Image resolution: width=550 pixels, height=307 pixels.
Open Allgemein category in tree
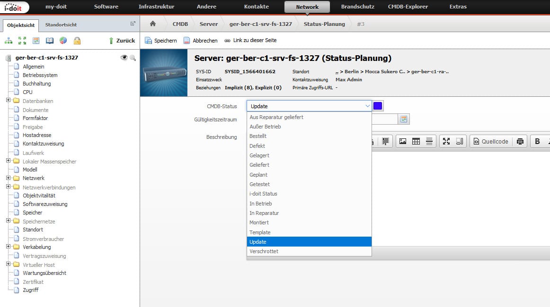pyautogui.click(x=33, y=67)
